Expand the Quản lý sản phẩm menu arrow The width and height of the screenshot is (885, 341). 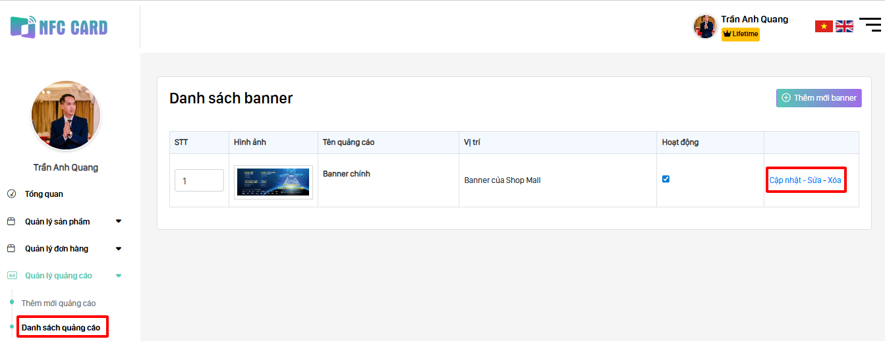(x=119, y=222)
